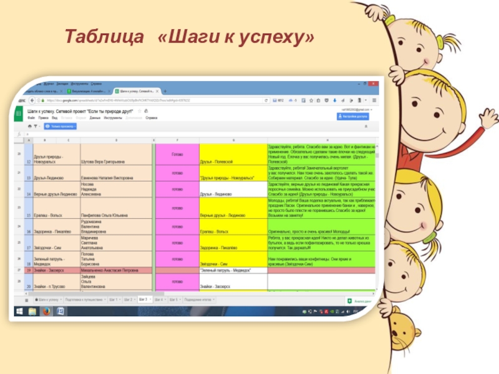Open the 'Шаг 3' sheet tab dropdown arrow
Screen dimensions: 499x374
click(x=150, y=299)
